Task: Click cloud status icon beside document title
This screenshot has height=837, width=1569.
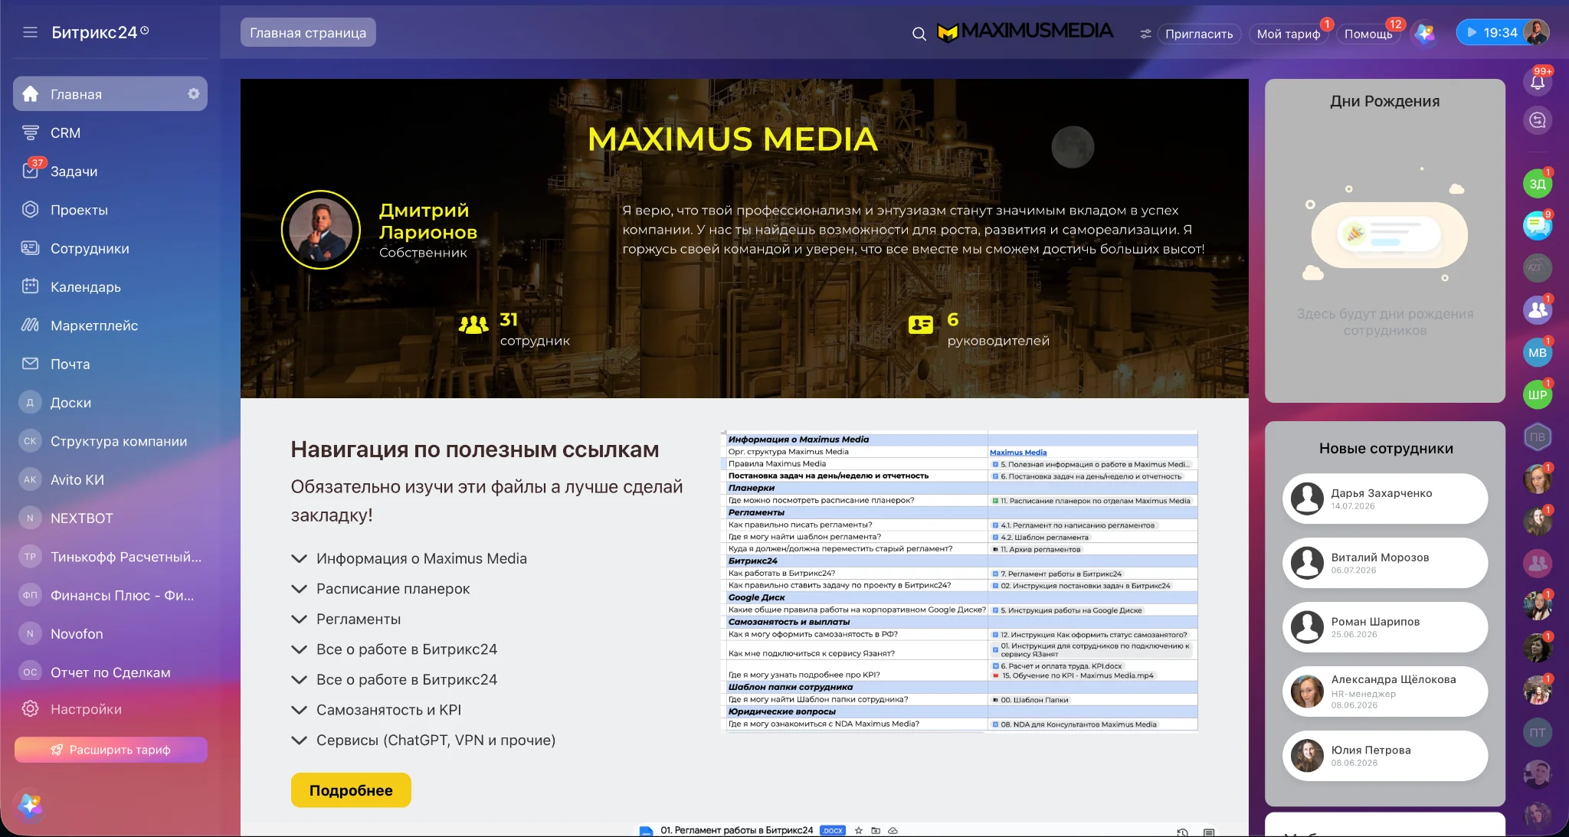Action: point(893,831)
